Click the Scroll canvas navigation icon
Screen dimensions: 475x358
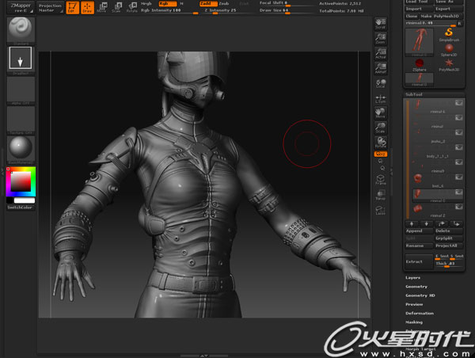[381, 25]
